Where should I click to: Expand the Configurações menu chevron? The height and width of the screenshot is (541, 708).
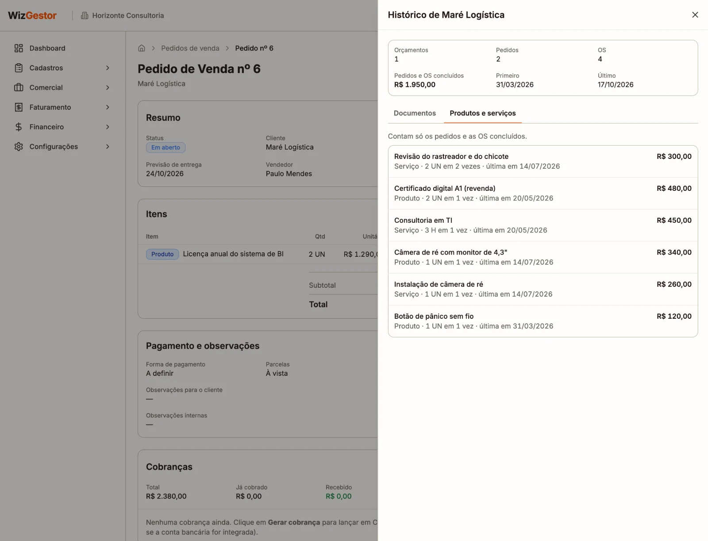click(108, 147)
